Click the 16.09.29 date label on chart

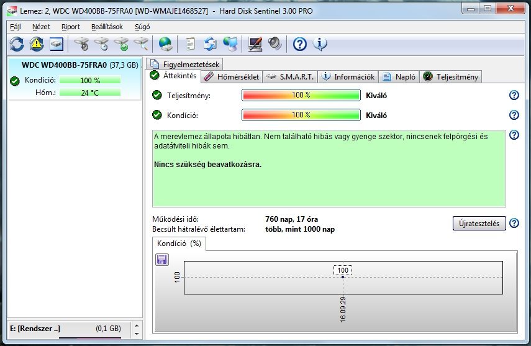click(x=343, y=309)
